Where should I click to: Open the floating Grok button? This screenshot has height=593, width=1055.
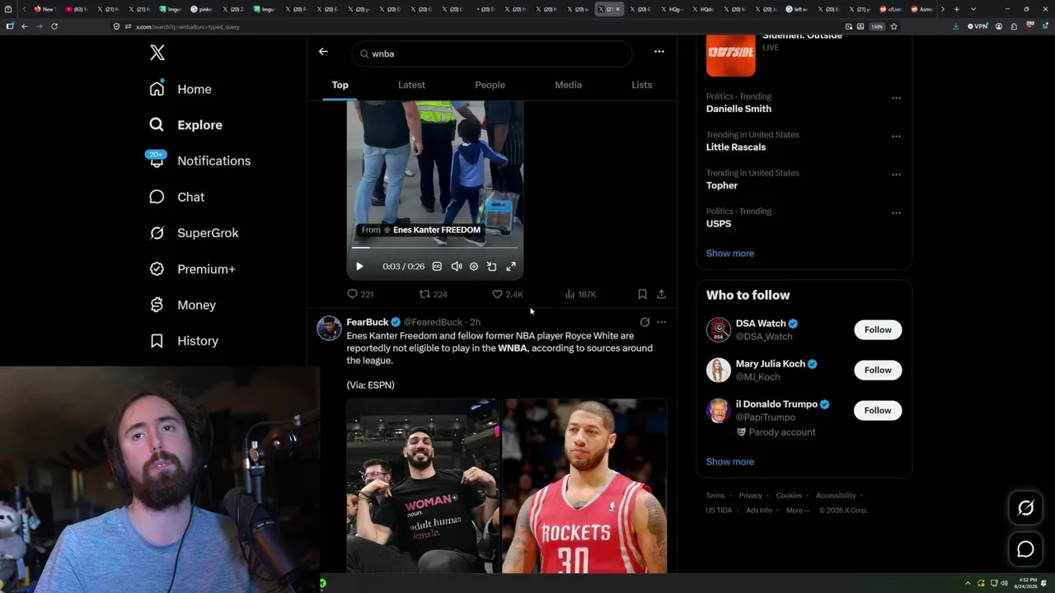[x=1025, y=508]
